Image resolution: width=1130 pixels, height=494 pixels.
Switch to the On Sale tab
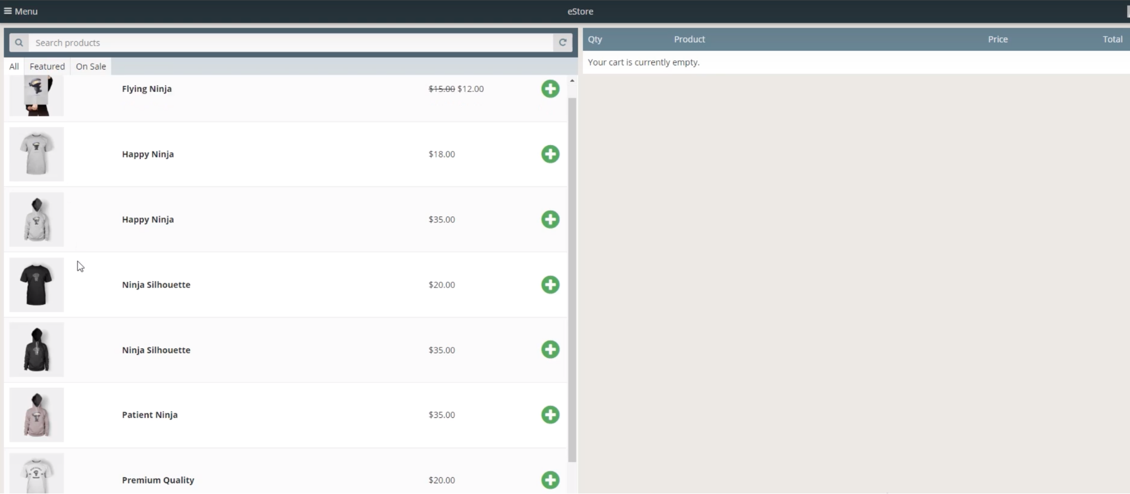[91, 67]
